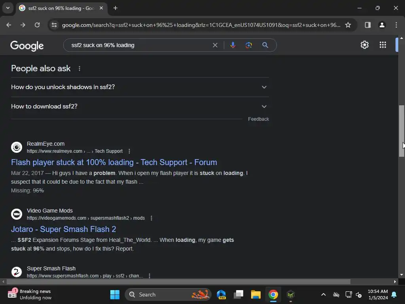Submit search with magnifying glass icon

(x=265, y=45)
